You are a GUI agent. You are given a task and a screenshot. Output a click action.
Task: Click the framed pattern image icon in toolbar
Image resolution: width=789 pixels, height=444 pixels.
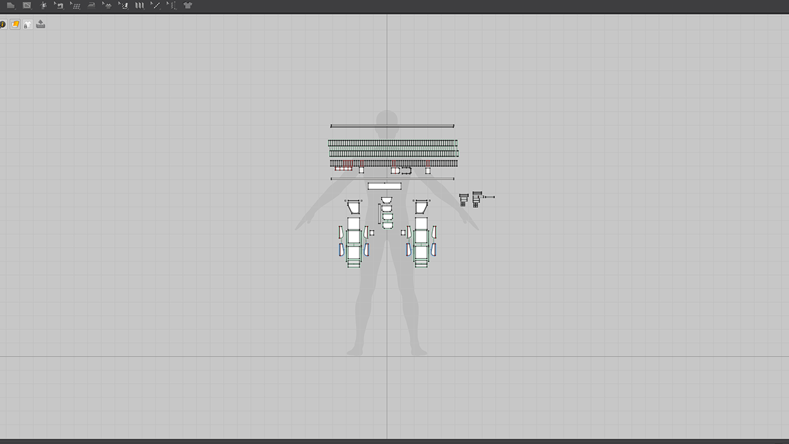pyautogui.click(x=27, y=6)
